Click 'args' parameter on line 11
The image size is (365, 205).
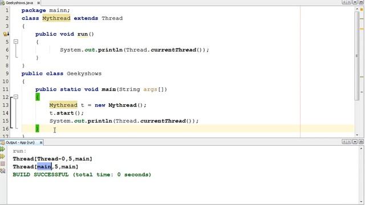coord(151,89)
